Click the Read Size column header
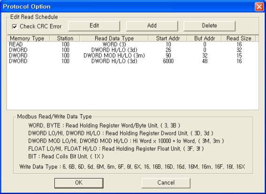The image size is (266, 194). (238, 39)
